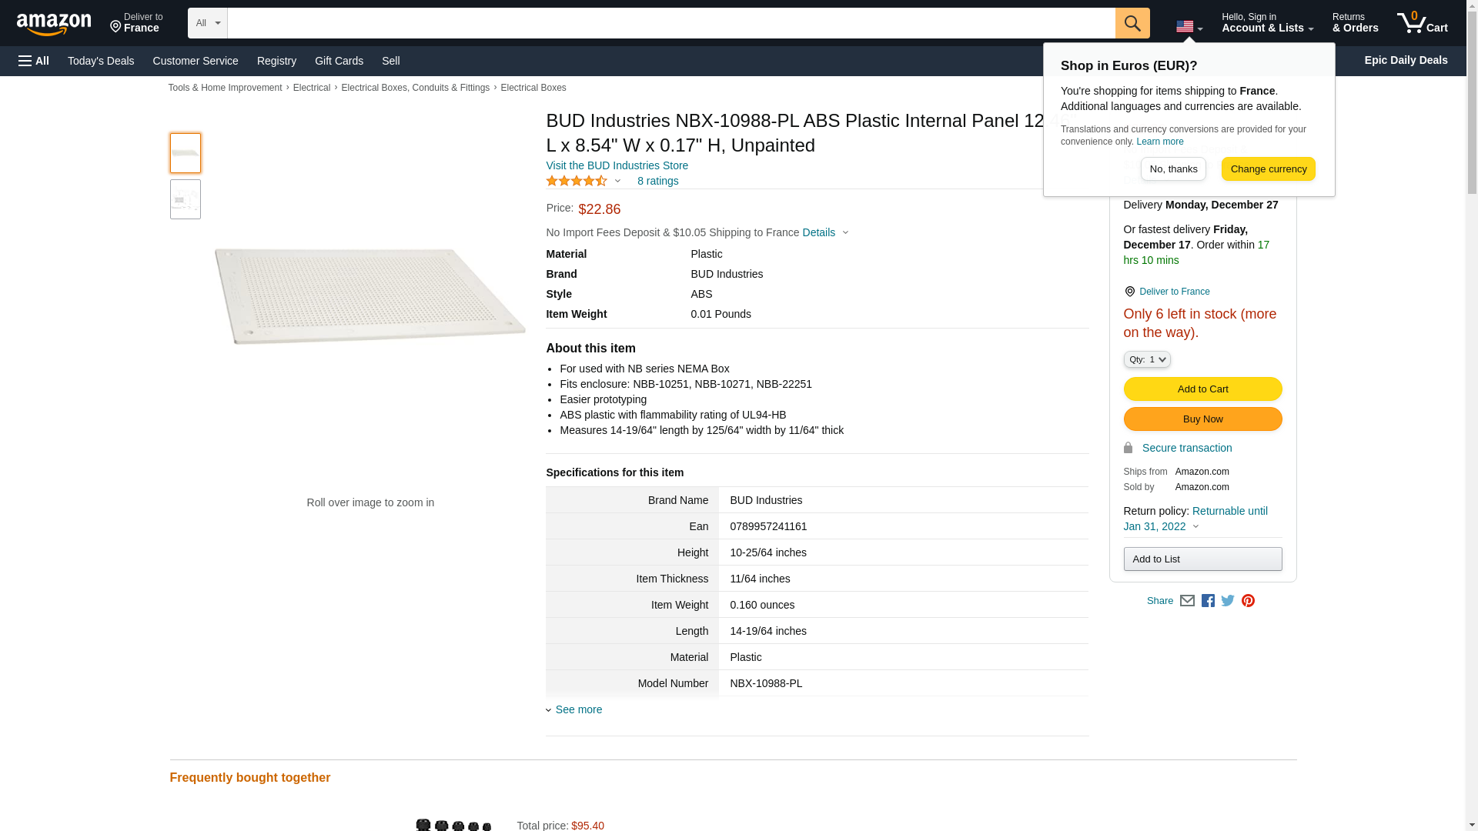Click No, thanks in currency popup

[x=1173, y=169]
